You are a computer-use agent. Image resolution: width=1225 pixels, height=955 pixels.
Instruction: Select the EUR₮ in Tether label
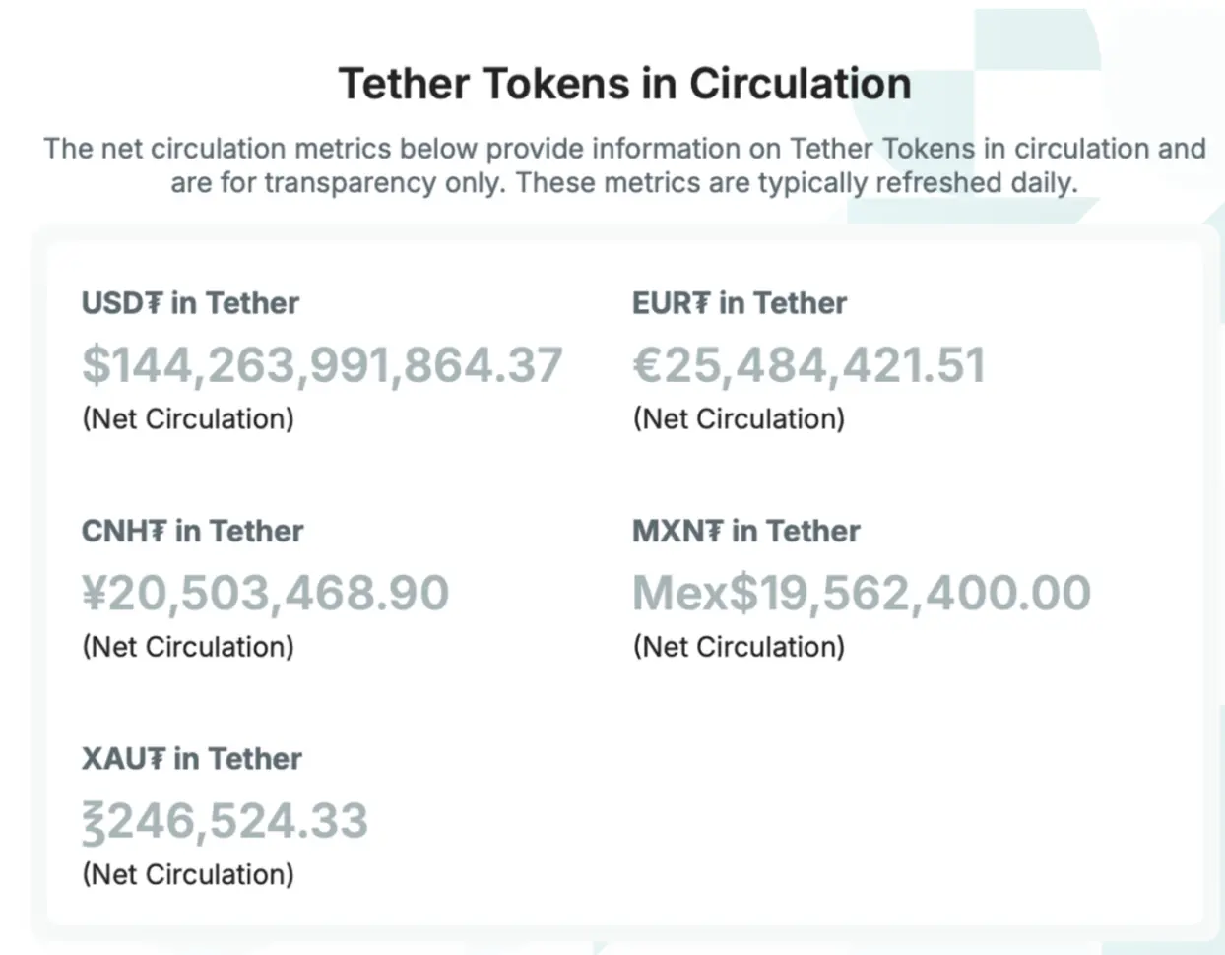point(739,303)
